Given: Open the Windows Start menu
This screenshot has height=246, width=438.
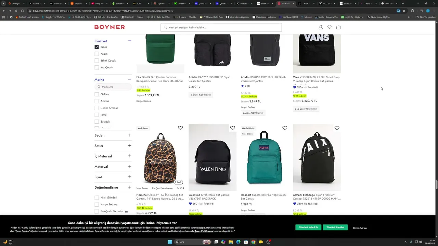Looking at the screenshot, I should click(170, 242).
